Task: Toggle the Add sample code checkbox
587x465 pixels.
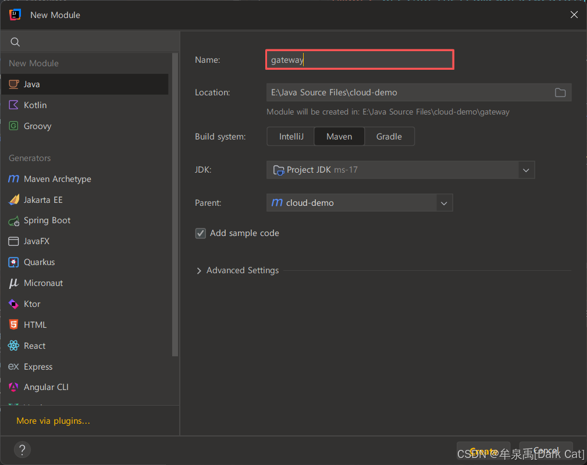Action: 201,234
